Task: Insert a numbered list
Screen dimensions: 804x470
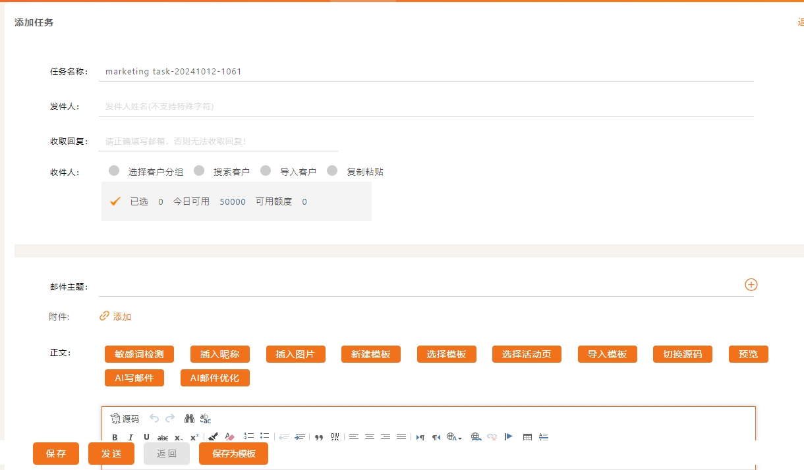Action: click(249, 436)
